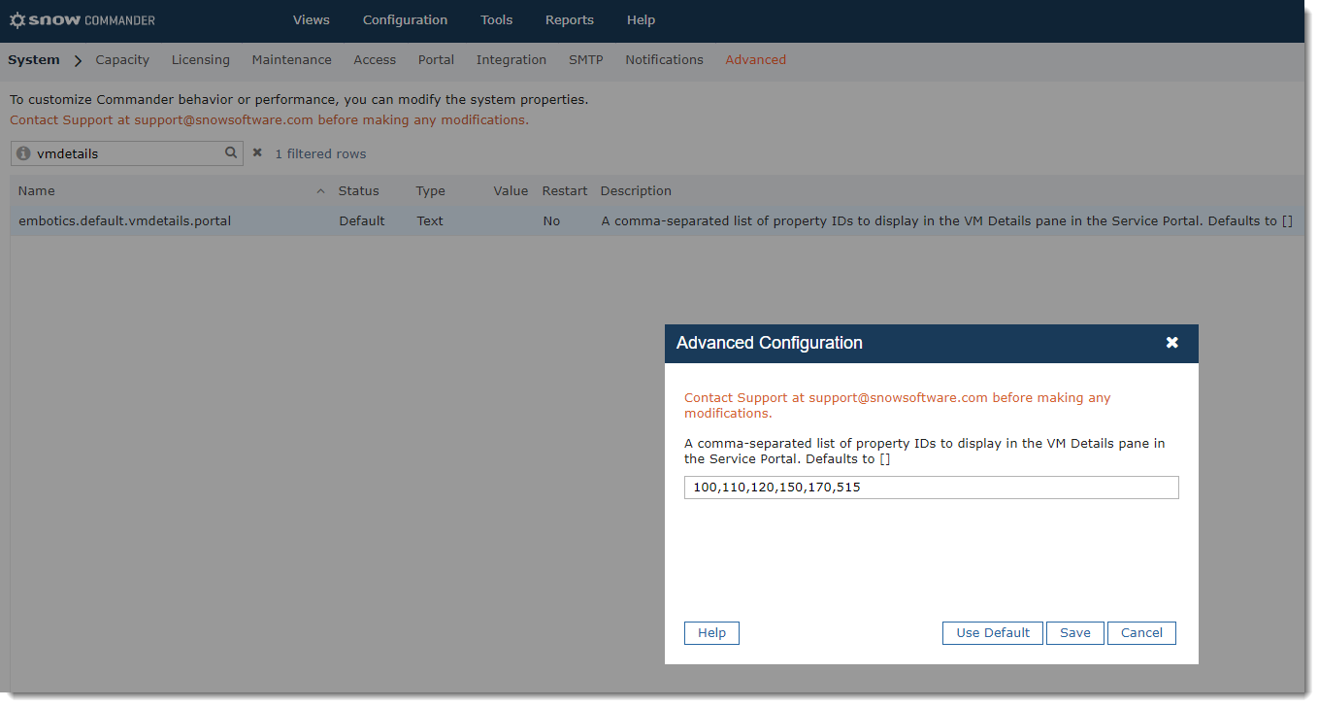1319x707 pixels.
Task: Switch to the Access tab
Action: pos(375,60)
